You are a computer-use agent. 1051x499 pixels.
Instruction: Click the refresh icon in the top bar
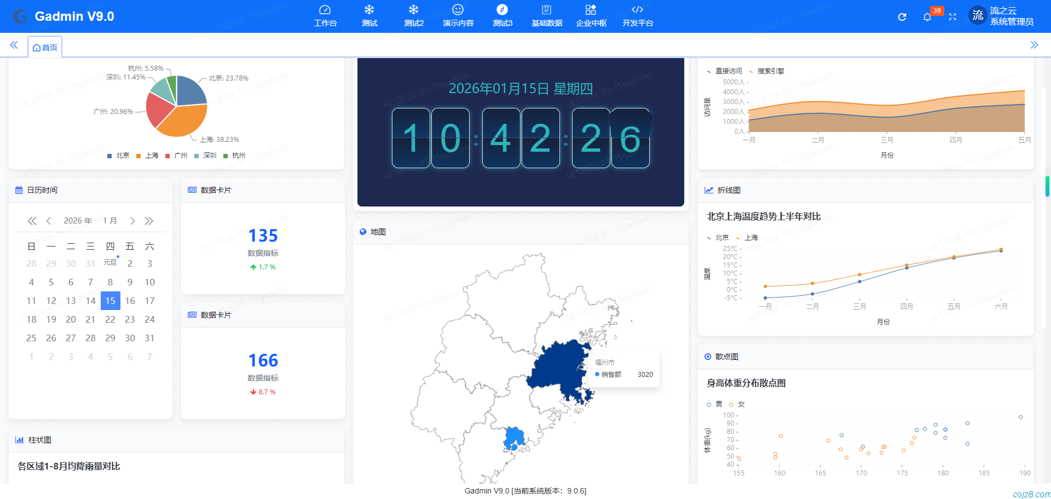point(902,16)
